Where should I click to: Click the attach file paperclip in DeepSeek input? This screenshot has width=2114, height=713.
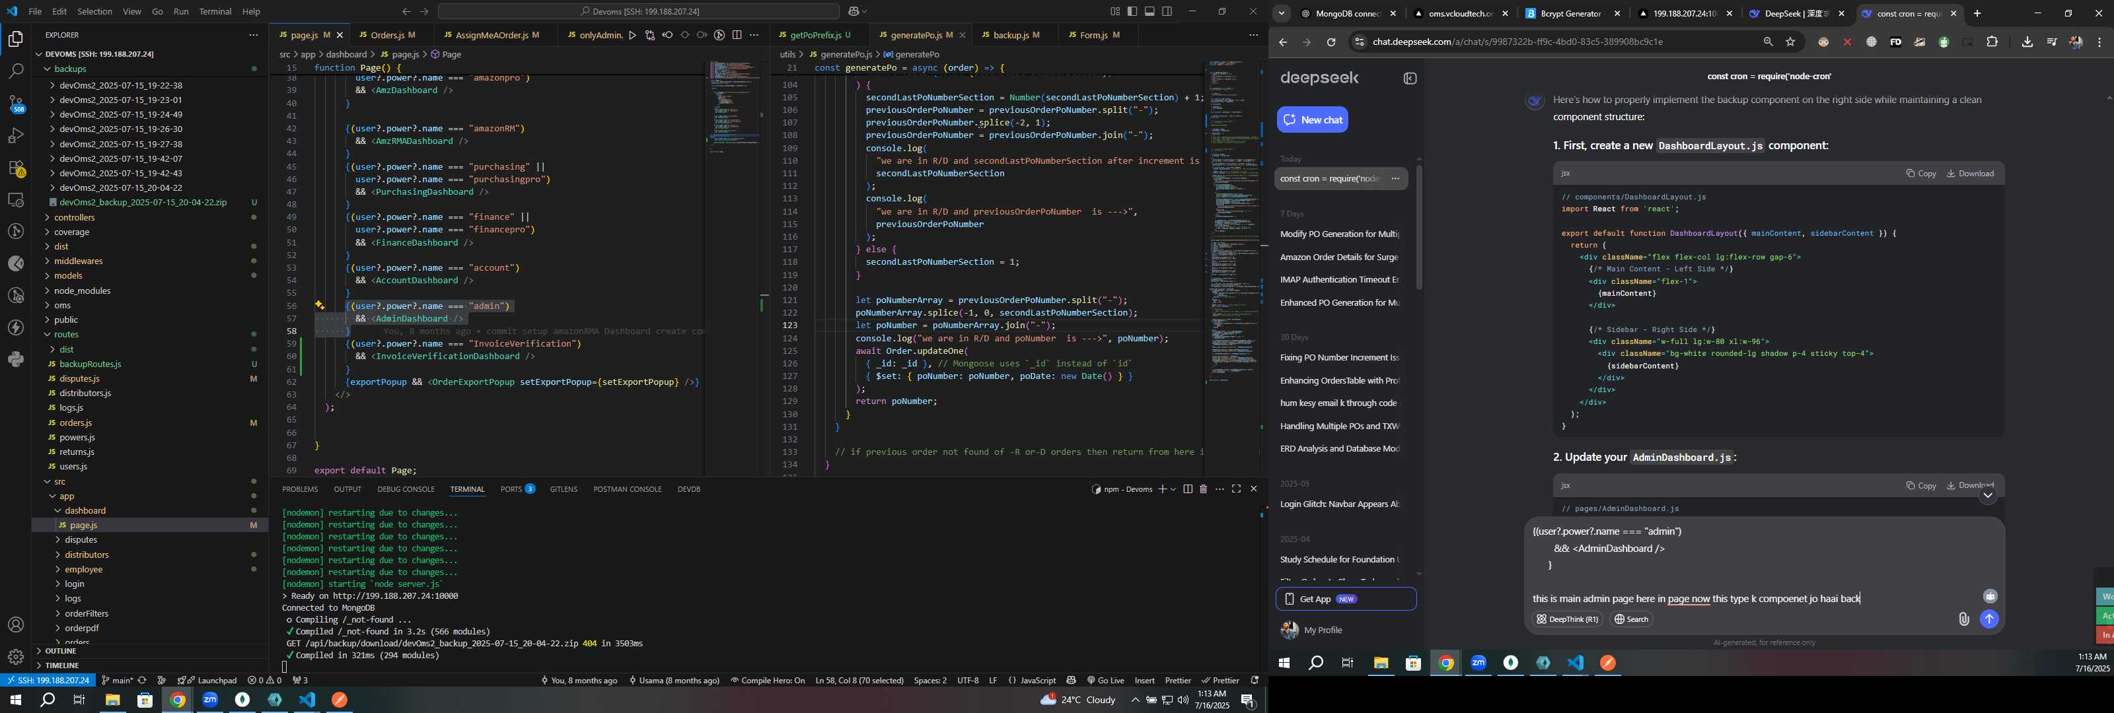tap(1963, 619)
